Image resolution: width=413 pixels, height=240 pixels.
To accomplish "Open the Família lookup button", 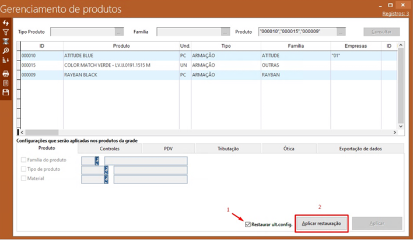I will click(225, 31).
